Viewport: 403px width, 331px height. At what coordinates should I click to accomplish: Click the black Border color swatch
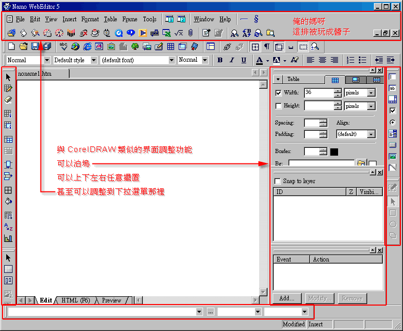click(334, 152)
